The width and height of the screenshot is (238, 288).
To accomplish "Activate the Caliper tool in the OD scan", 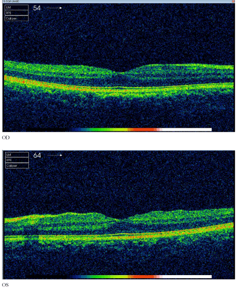I will pyautogui.click(x=17, y=19).
